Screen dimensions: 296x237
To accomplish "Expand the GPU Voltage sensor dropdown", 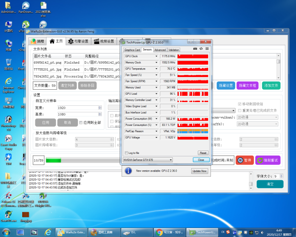I will tap(156, 137).
